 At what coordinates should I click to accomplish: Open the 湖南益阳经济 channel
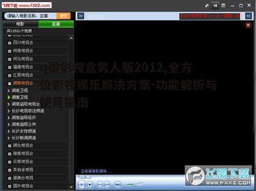[24, 118]
